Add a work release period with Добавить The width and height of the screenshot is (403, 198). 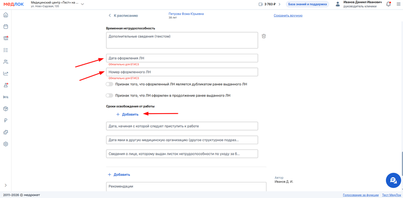point(127,115)
